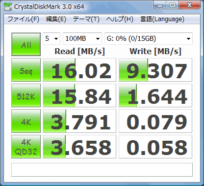Close the CrystalDiskMark window
204x186 pixels.
(x=189, y=5)
